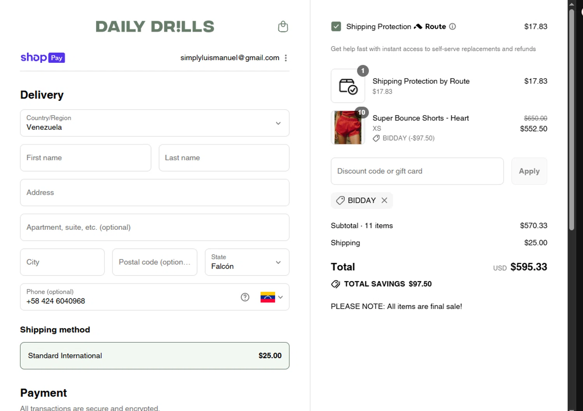Screen dimensions: 583x411
Task: Open the State dropdown showing Falcón
Action: point(247,262)
